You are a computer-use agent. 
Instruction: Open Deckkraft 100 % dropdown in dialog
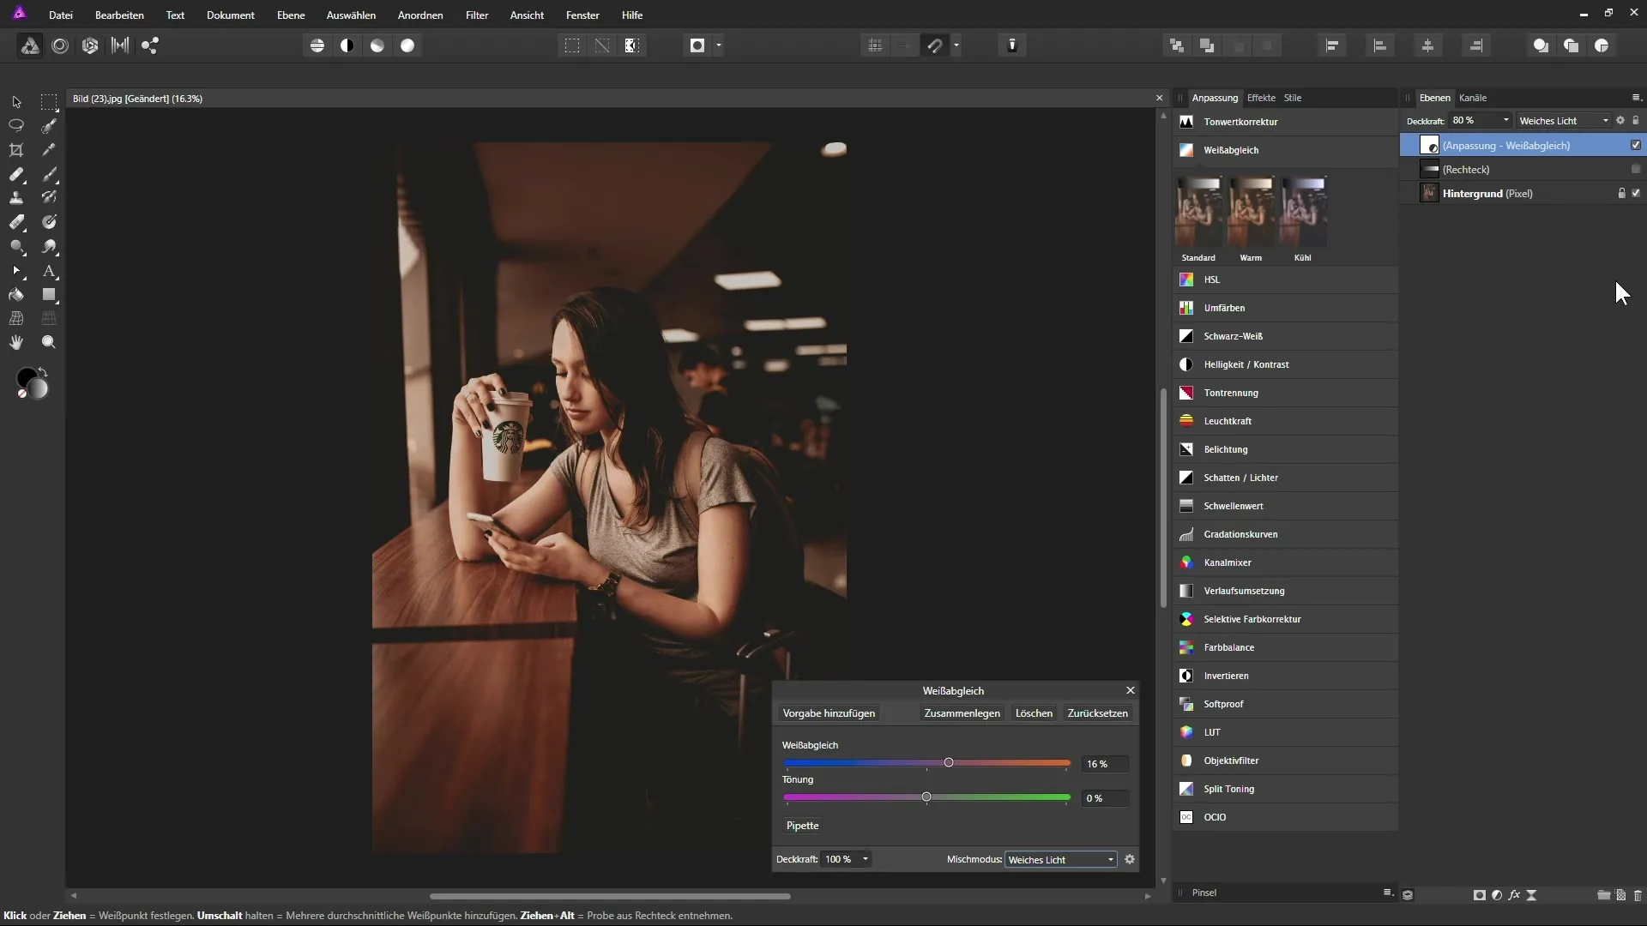pos(865,859)
